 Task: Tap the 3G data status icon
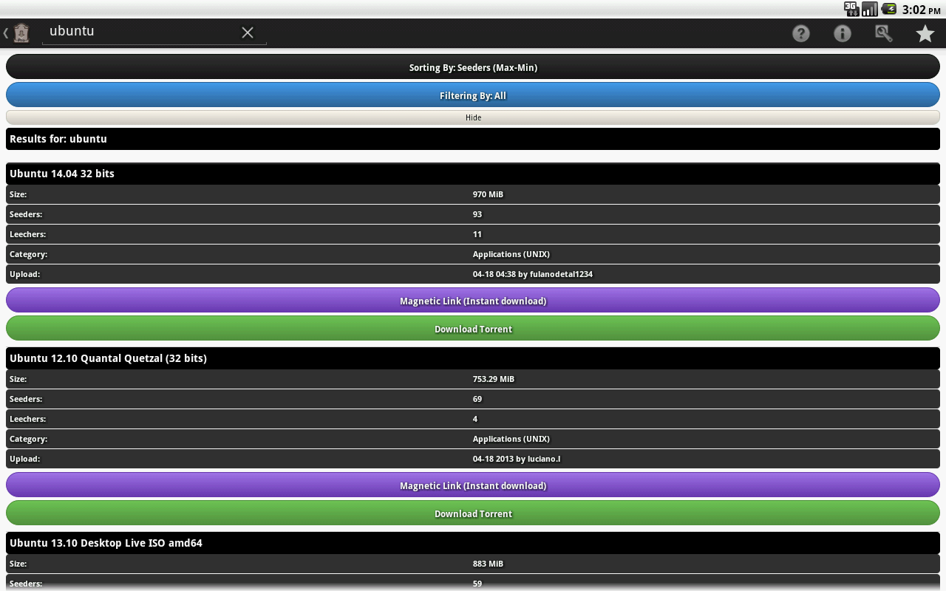coord(851,9)
